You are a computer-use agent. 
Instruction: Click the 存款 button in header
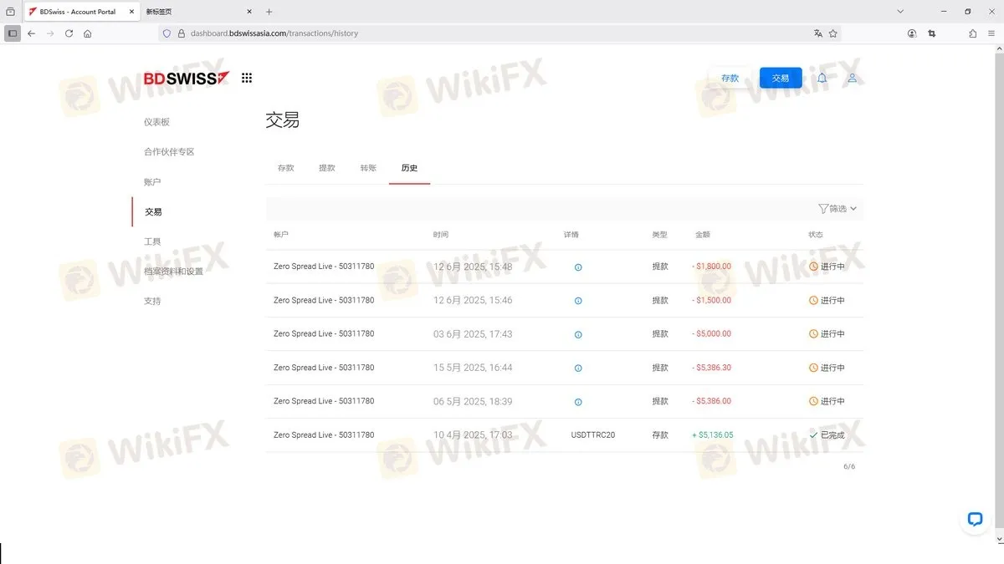730,78
